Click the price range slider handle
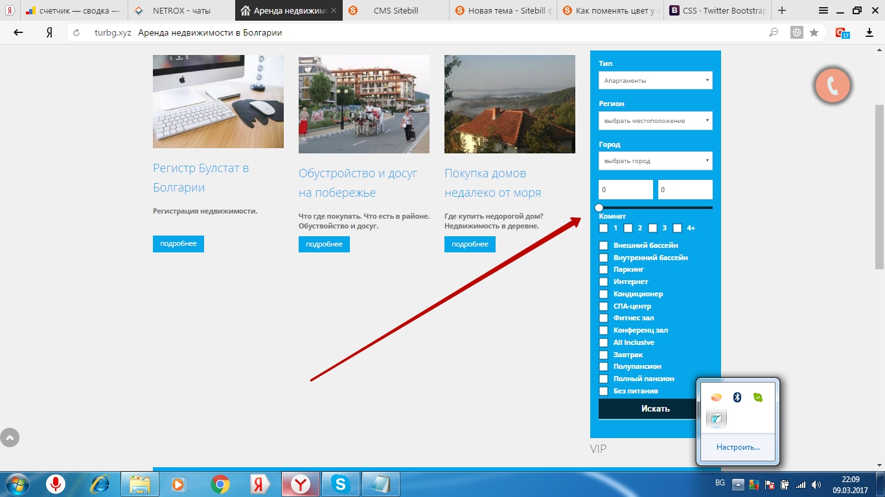The height and width of the screenshot is (497, 885). [599, 208]
